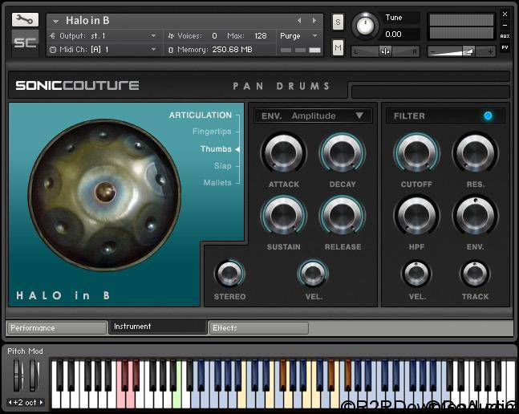Click the wrench edit icon
519x414 pixels.
click(x=25, y=19)
